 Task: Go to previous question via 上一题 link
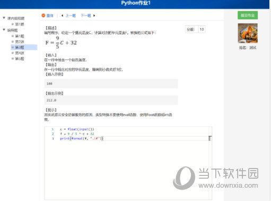coord(71,15)
